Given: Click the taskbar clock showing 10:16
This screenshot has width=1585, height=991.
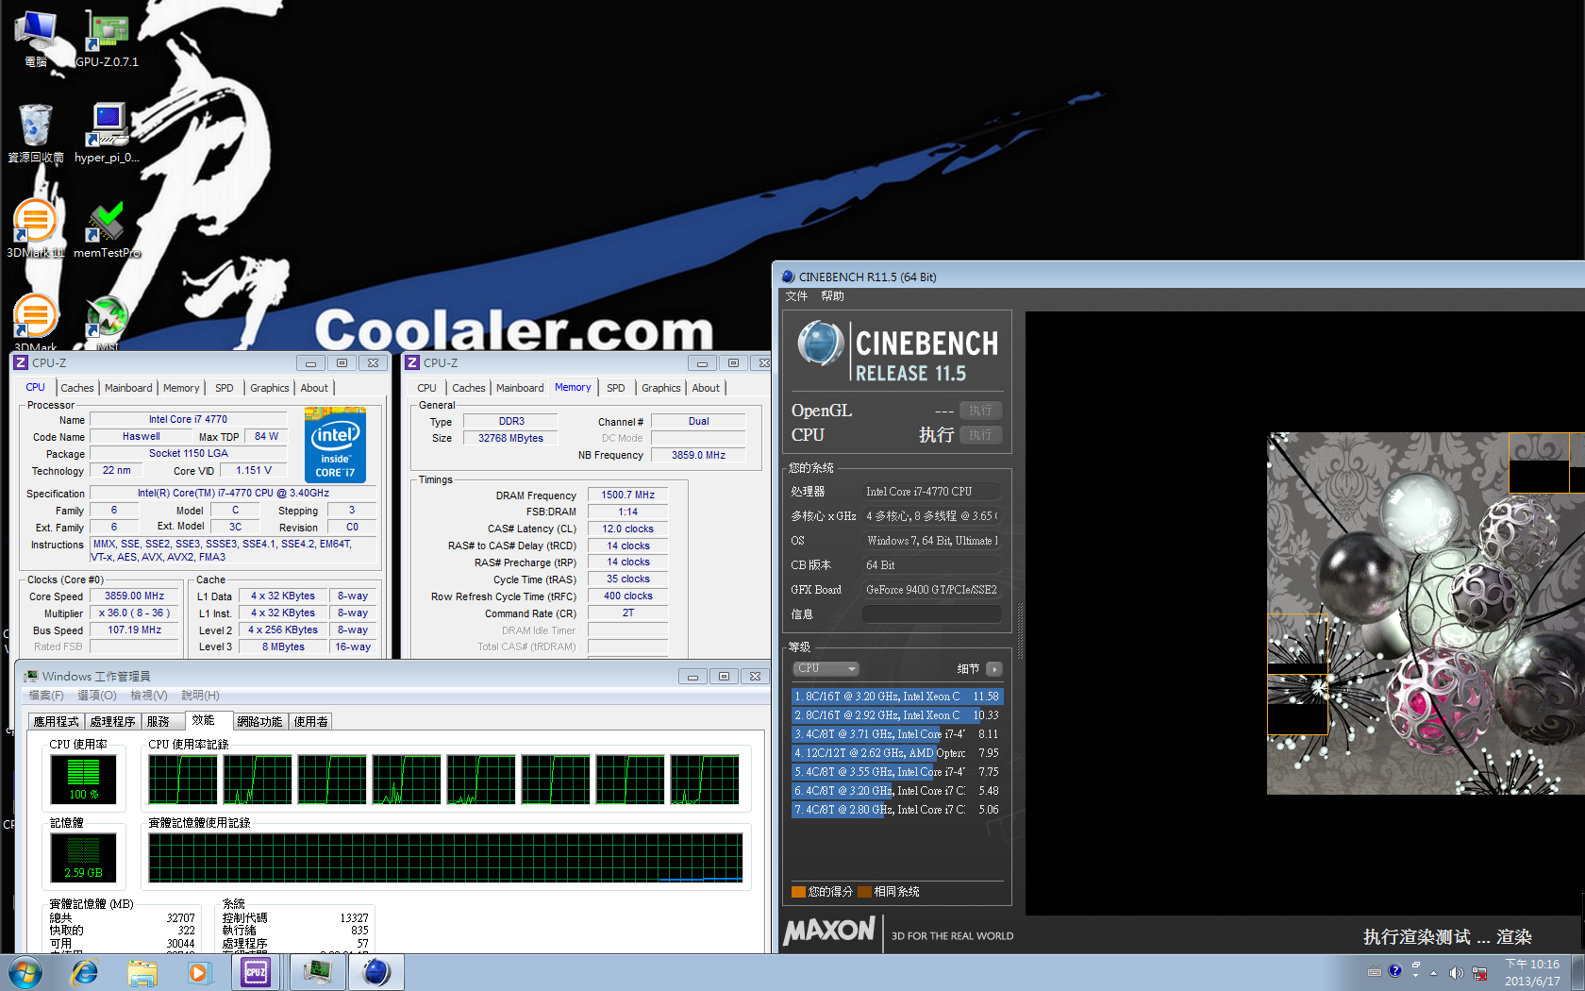Looking at the screenshot, I should click(1532, 972).
